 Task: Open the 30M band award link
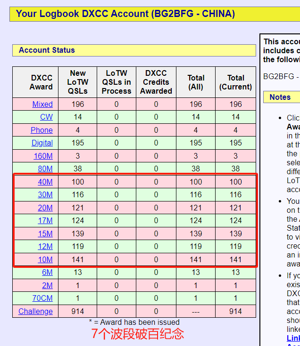coord(45,194)
